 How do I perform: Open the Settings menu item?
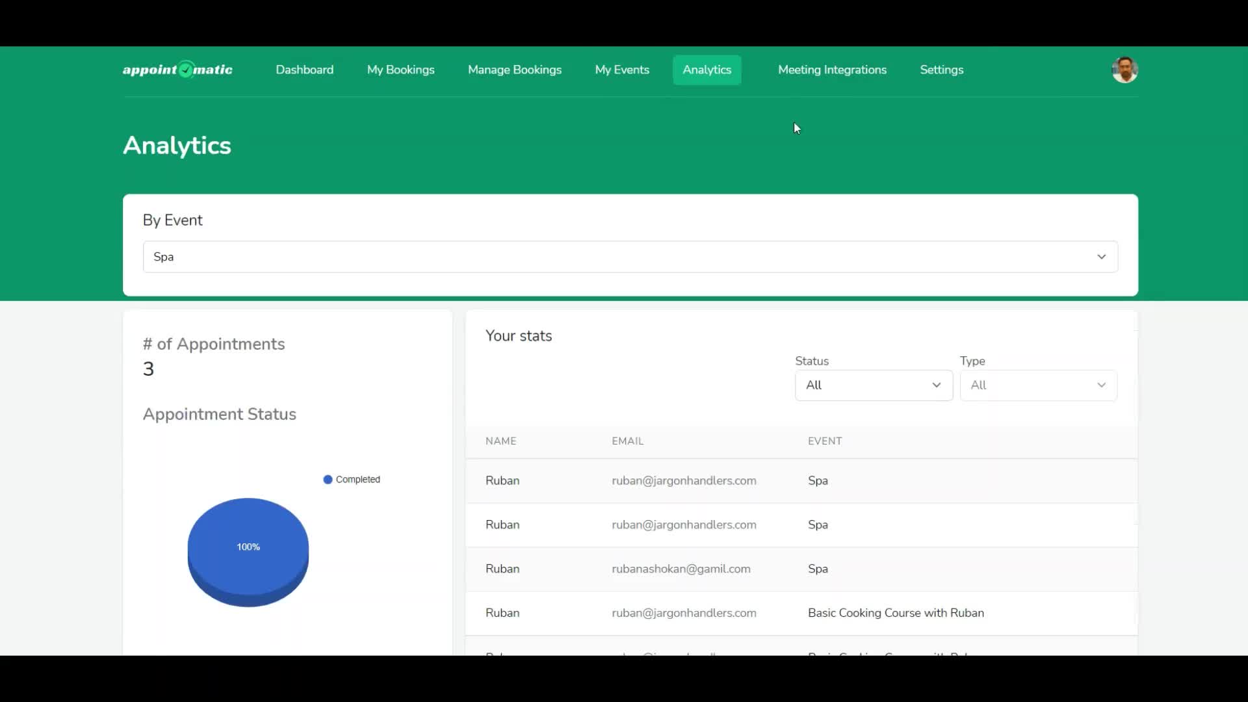[x=941, y=70]
